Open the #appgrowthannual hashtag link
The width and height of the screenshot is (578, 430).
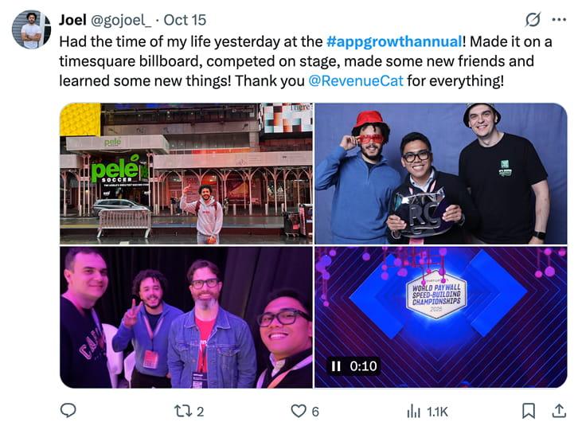pyautogui.click(x=394, y=41)
